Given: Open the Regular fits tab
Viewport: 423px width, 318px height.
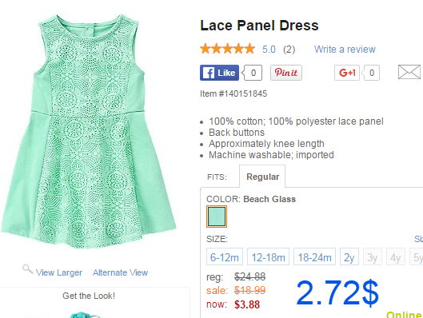Looking at the screenshot, I should point(262,177).
